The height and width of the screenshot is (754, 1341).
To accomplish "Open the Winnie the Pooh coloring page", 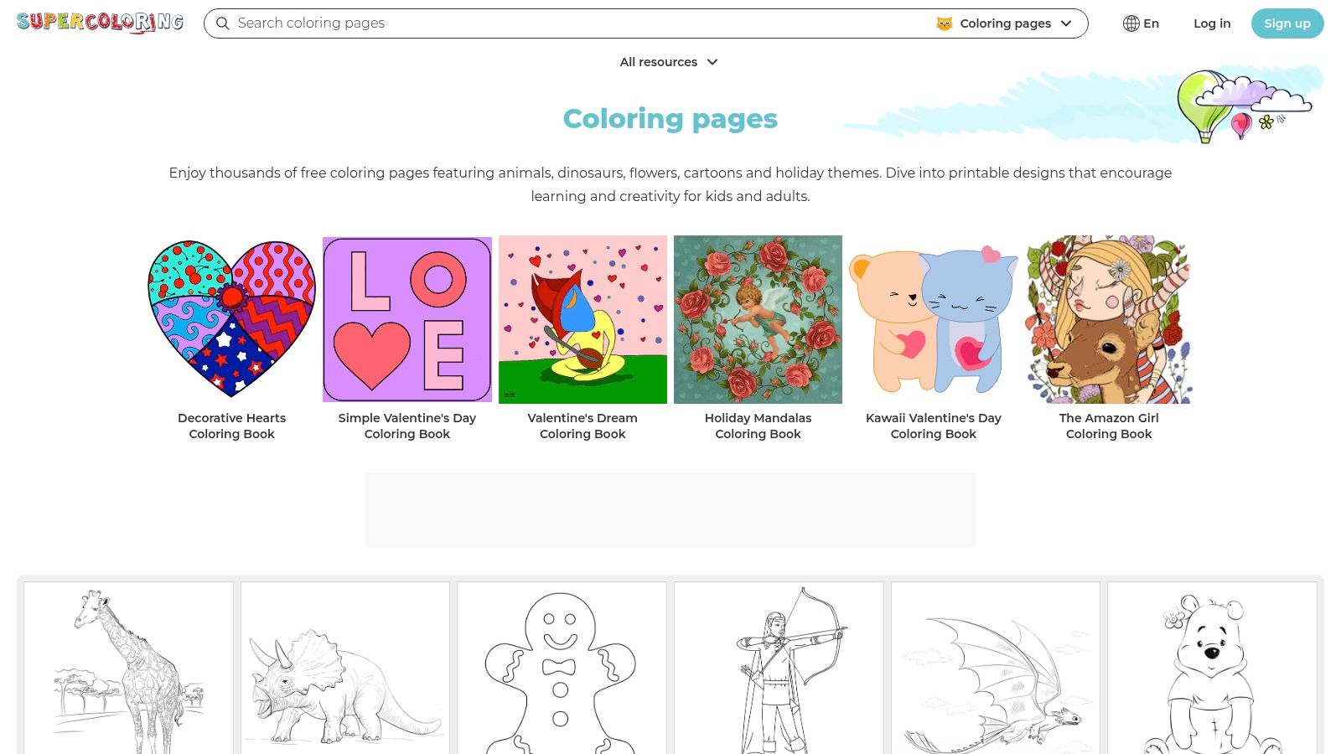I will pyautogui.click(x=1212, y=670).
